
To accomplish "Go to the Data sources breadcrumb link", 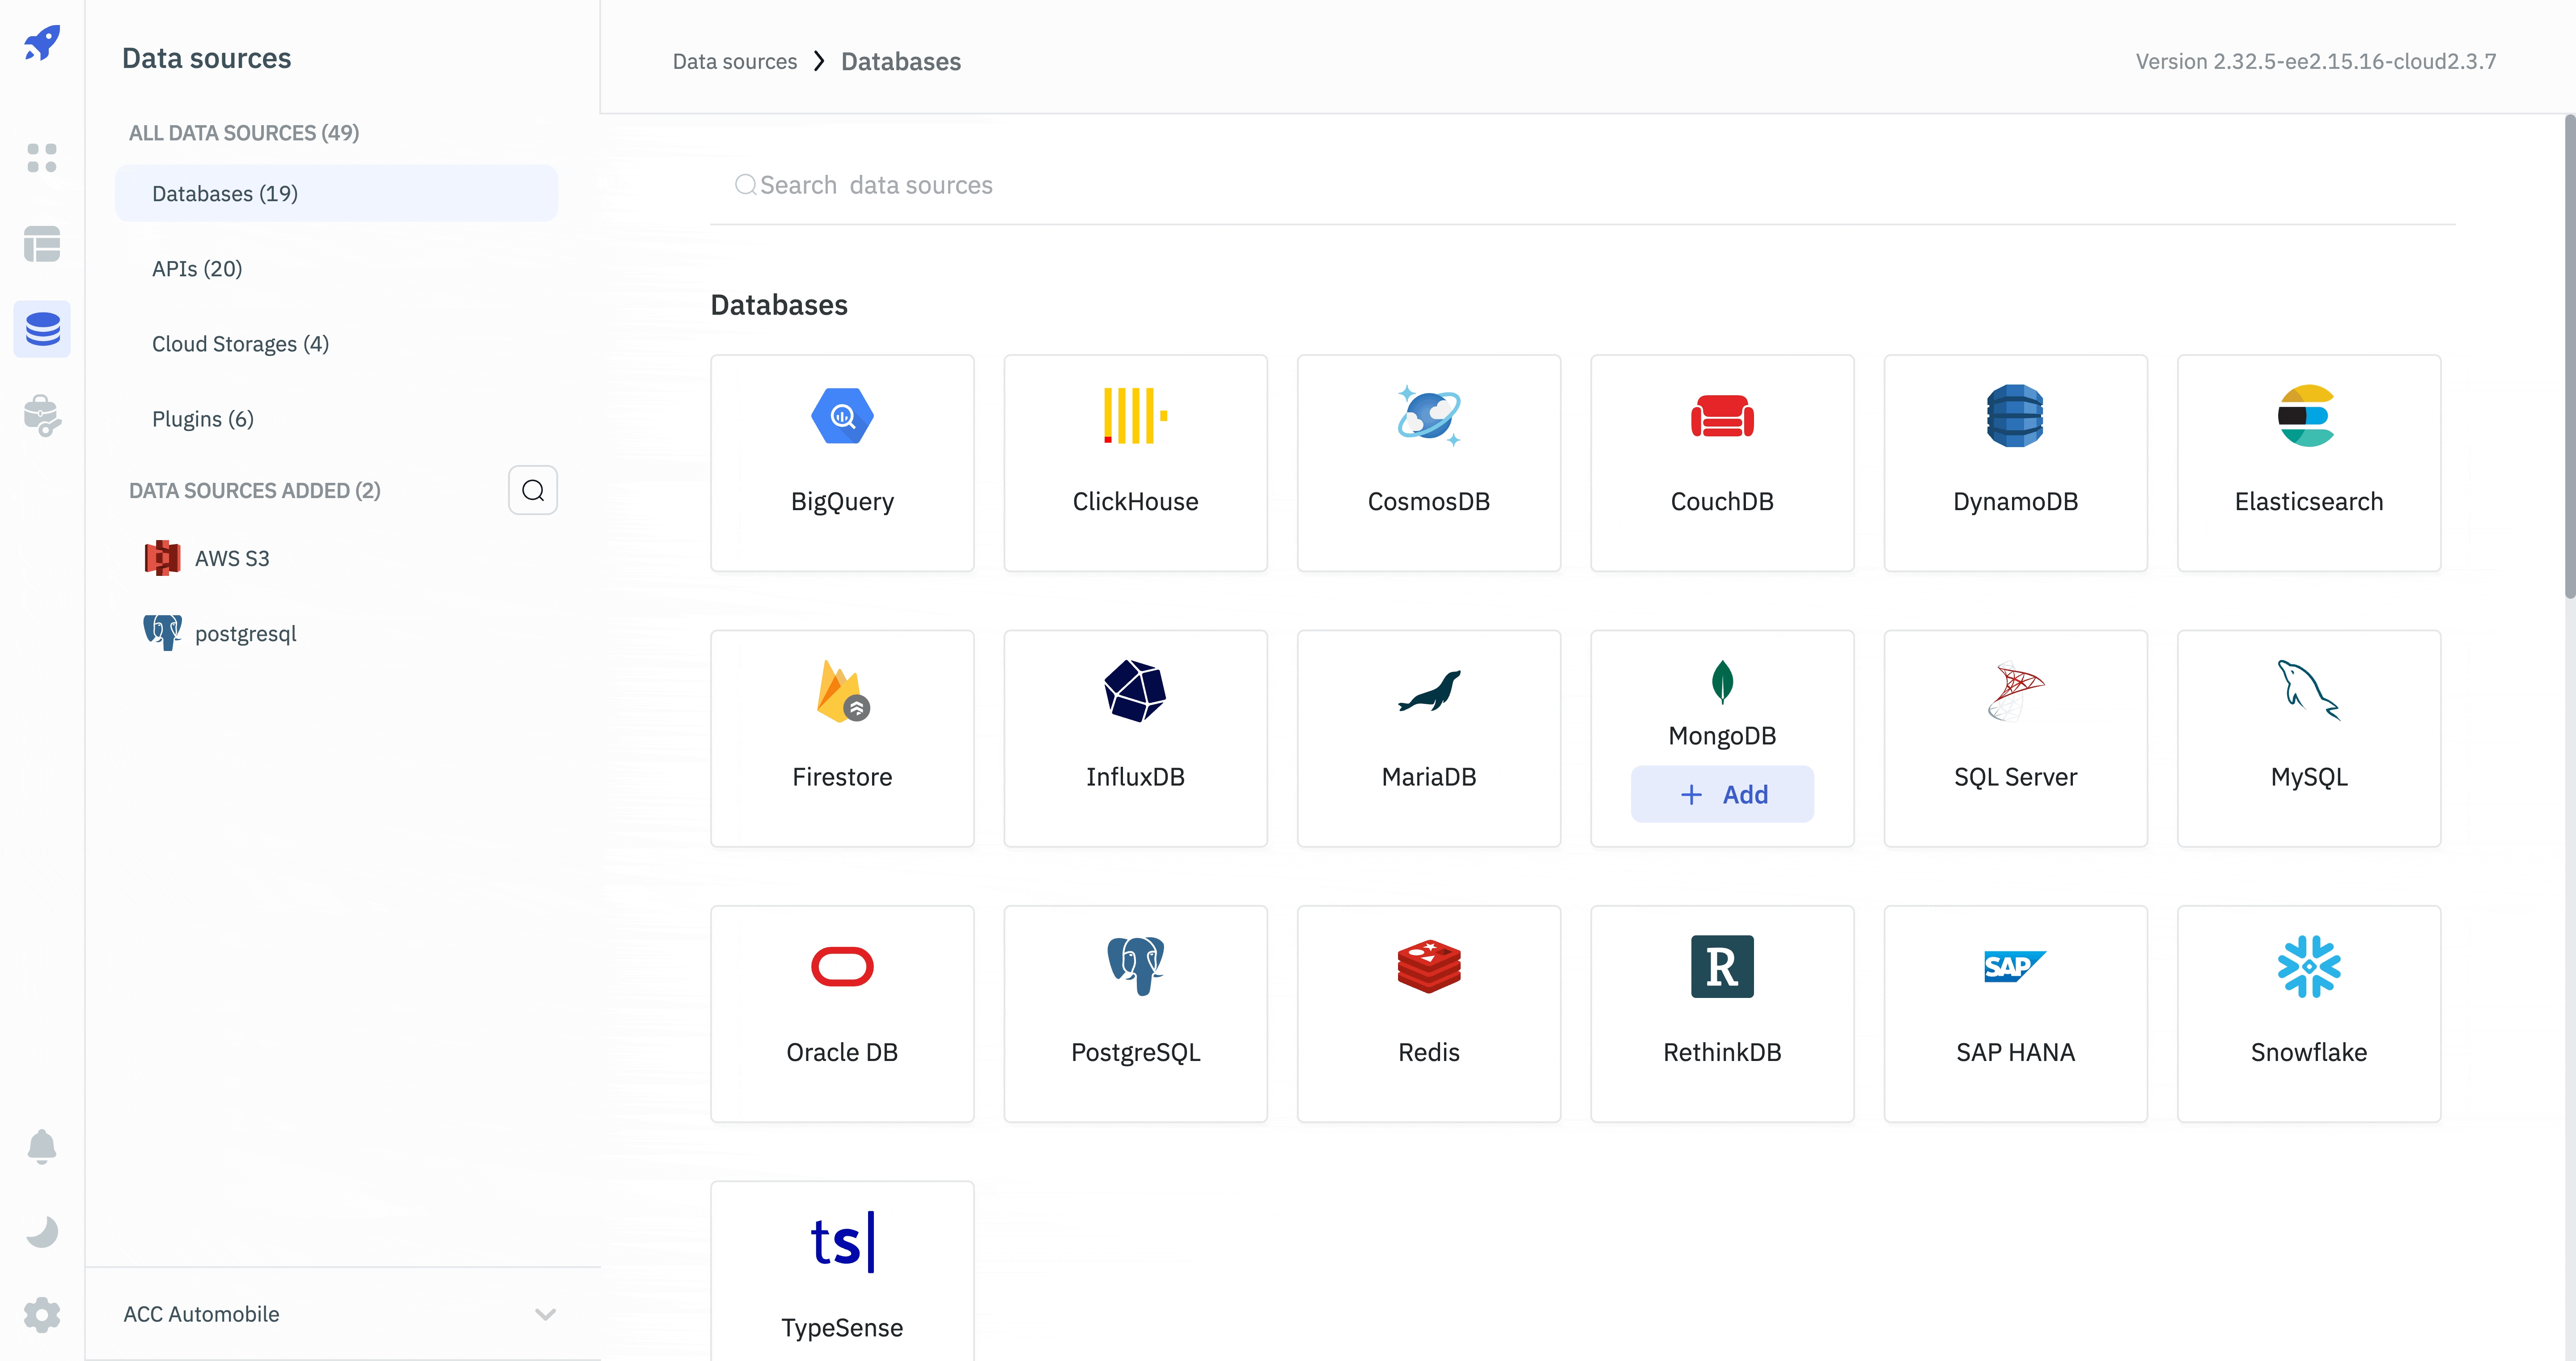I will coord(734,61).
